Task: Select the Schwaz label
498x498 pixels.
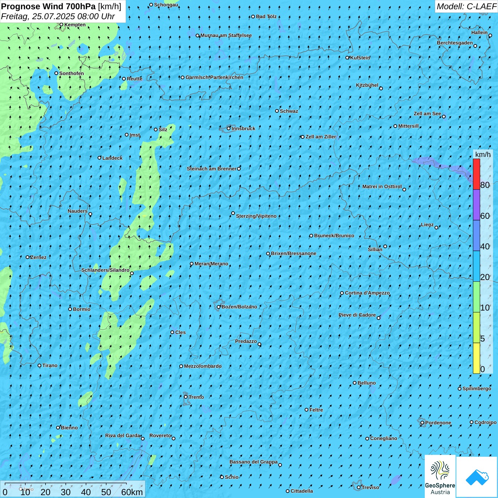Action: [289, 111]
